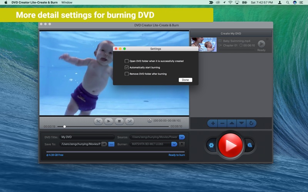Play the Baby Swimming.mp4 list item

[261, 44]
